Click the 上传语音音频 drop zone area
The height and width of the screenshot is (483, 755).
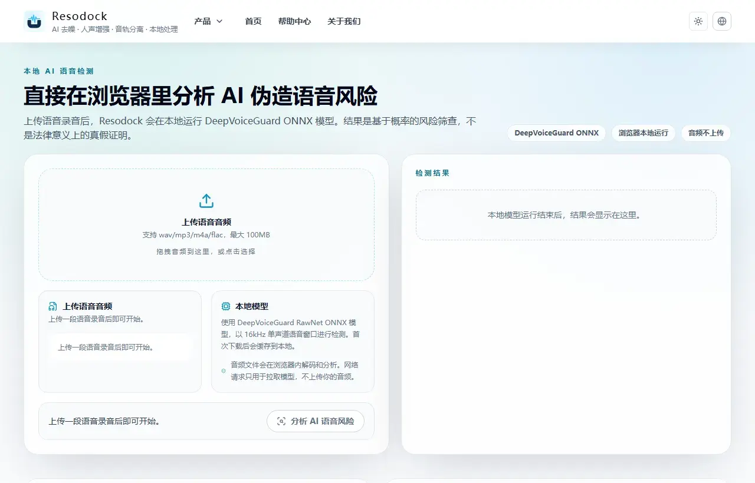(206, 224)
